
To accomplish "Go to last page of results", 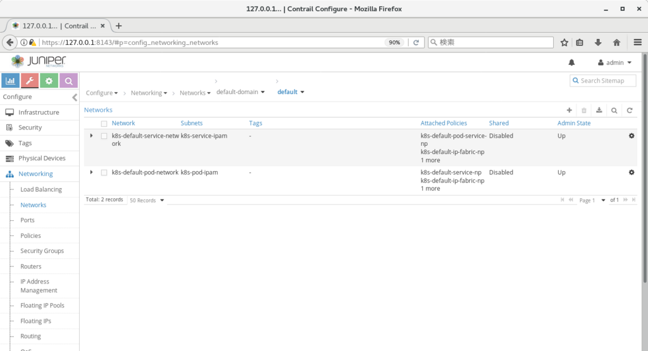I will tap(634, 200).
